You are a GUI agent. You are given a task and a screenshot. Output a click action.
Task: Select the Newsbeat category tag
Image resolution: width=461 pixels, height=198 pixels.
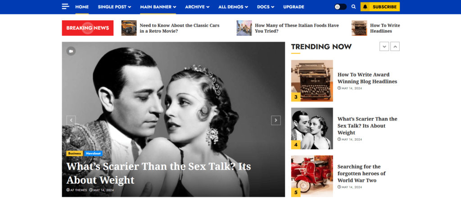pos(93,154)
